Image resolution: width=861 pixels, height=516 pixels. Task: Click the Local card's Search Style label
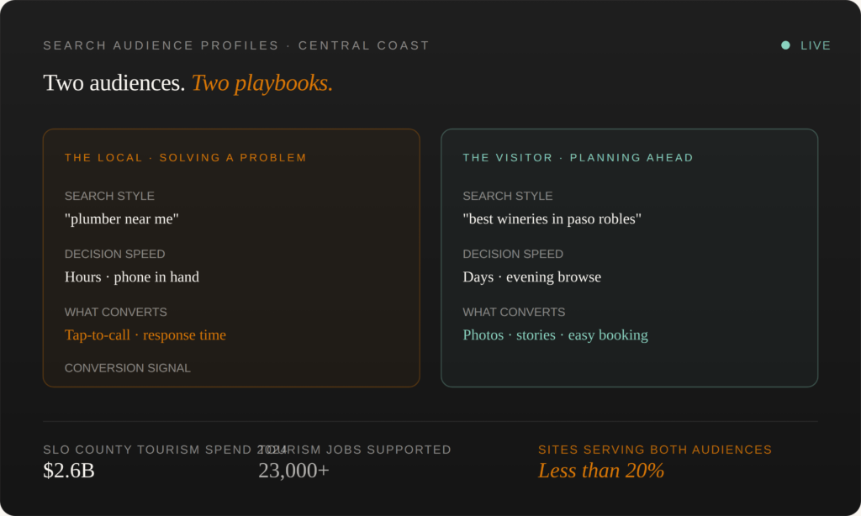pyautogui.click(x=109, y=196)
